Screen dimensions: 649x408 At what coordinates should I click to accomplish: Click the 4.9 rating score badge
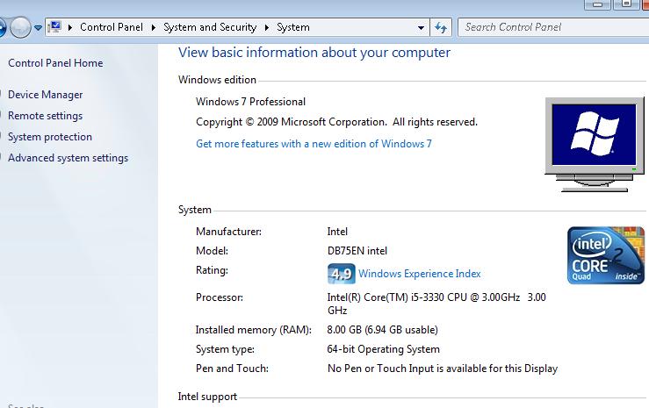[341, 274]
